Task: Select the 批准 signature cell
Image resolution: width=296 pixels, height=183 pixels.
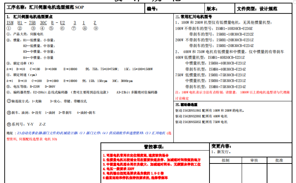Action: point(279,160)
